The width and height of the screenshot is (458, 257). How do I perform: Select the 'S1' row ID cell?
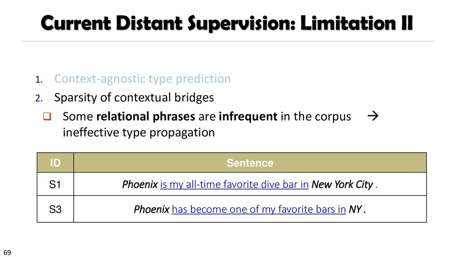55,184
